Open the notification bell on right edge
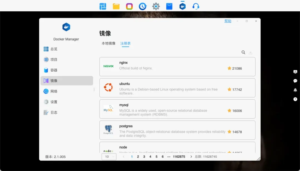Screen dimensions: 300x171 pos(295,90)
